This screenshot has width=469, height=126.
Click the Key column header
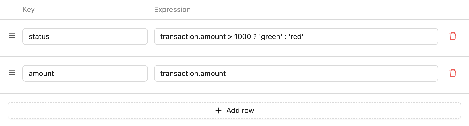tap(28, 10)
